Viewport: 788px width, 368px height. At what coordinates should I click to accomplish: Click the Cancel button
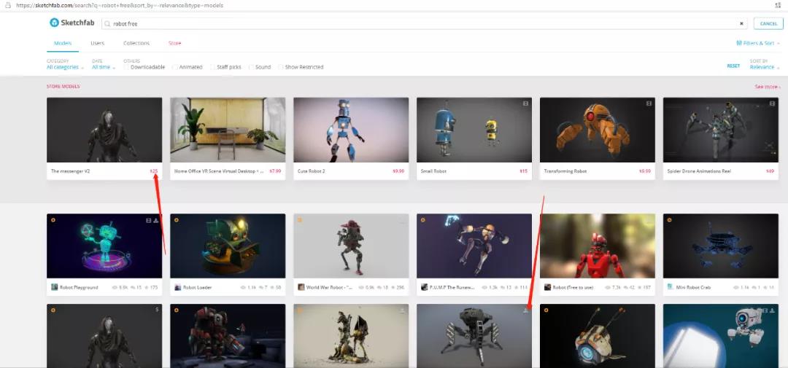coord(768,23)
